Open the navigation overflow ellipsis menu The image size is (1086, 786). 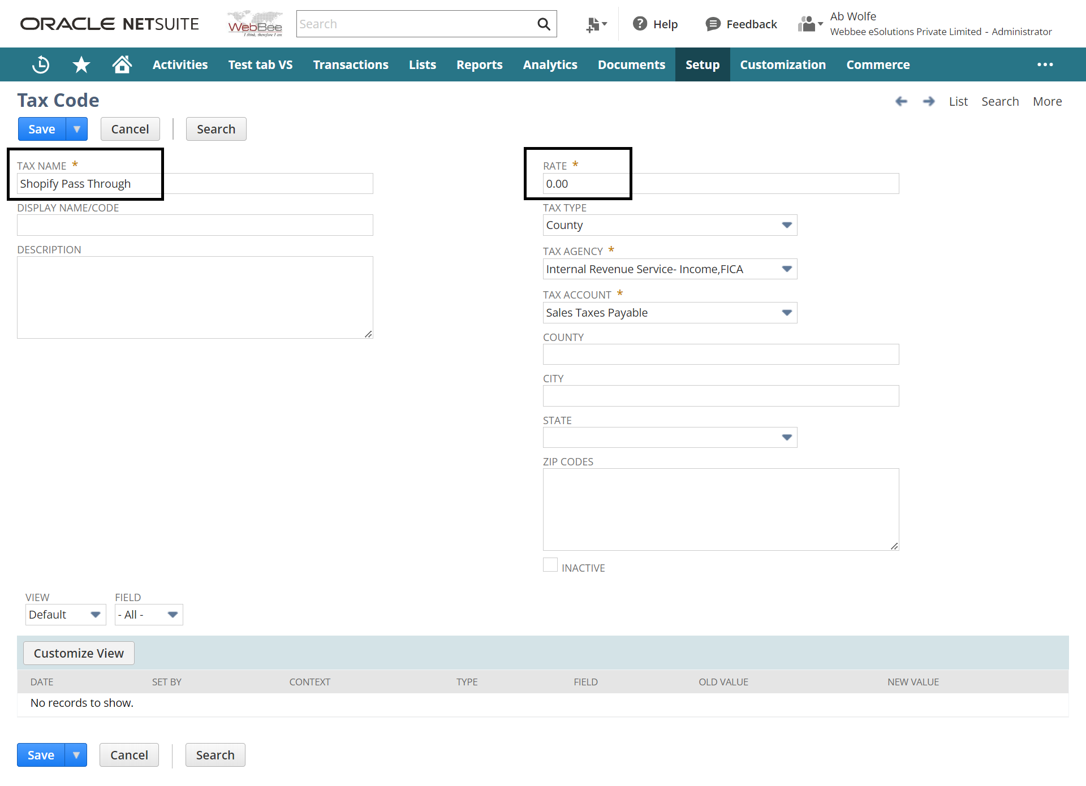click(1045, 64)
